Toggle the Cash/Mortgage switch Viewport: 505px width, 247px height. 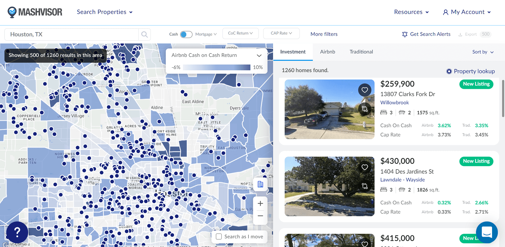pos(186,34)
